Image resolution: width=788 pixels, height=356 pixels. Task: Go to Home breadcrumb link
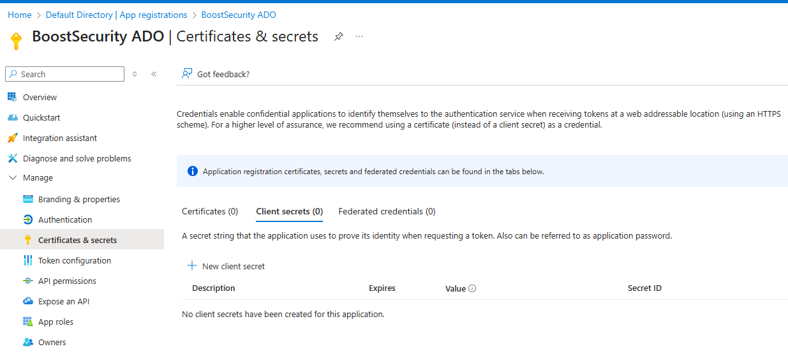(19, 15)
